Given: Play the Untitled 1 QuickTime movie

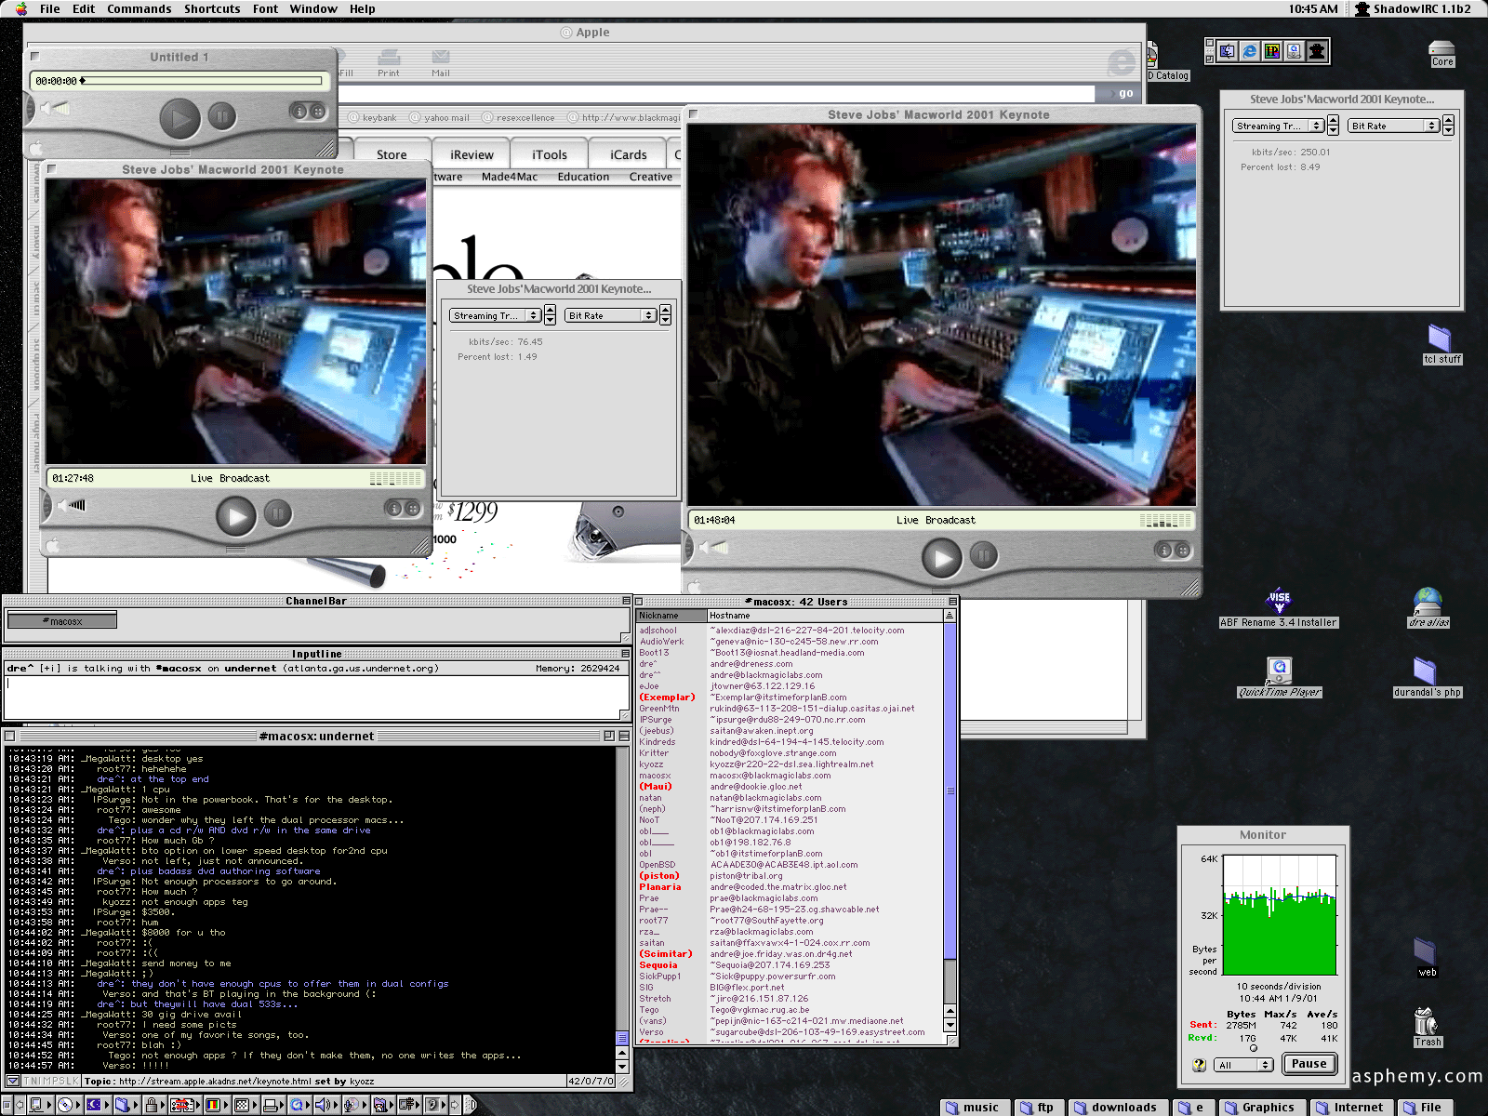Looking at the screenshot, I should (x=179, y=118).
